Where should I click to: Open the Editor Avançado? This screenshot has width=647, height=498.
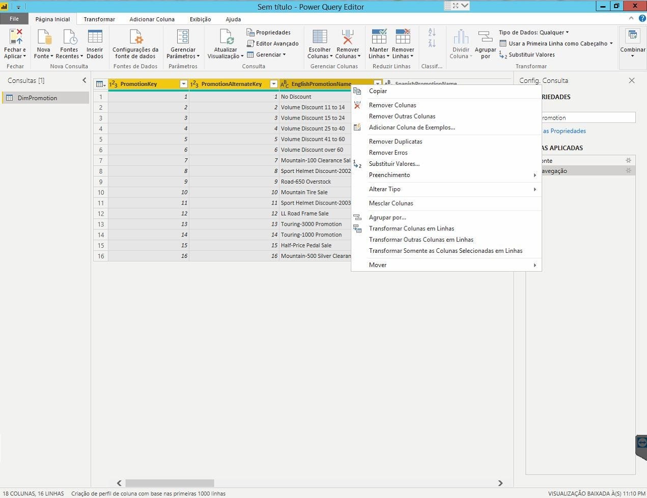pos(273,44)
